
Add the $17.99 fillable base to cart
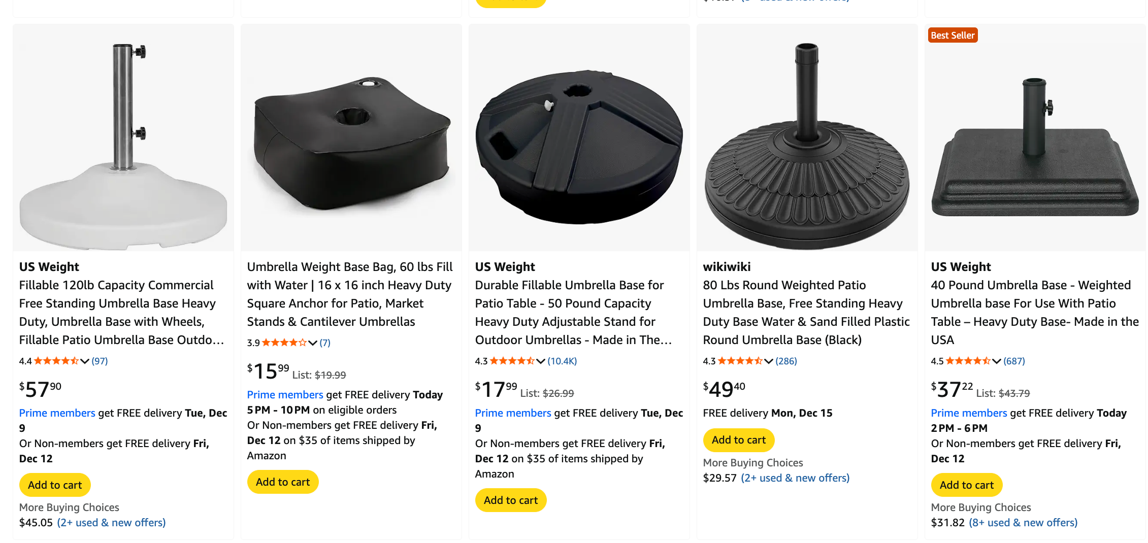[511, 500]
